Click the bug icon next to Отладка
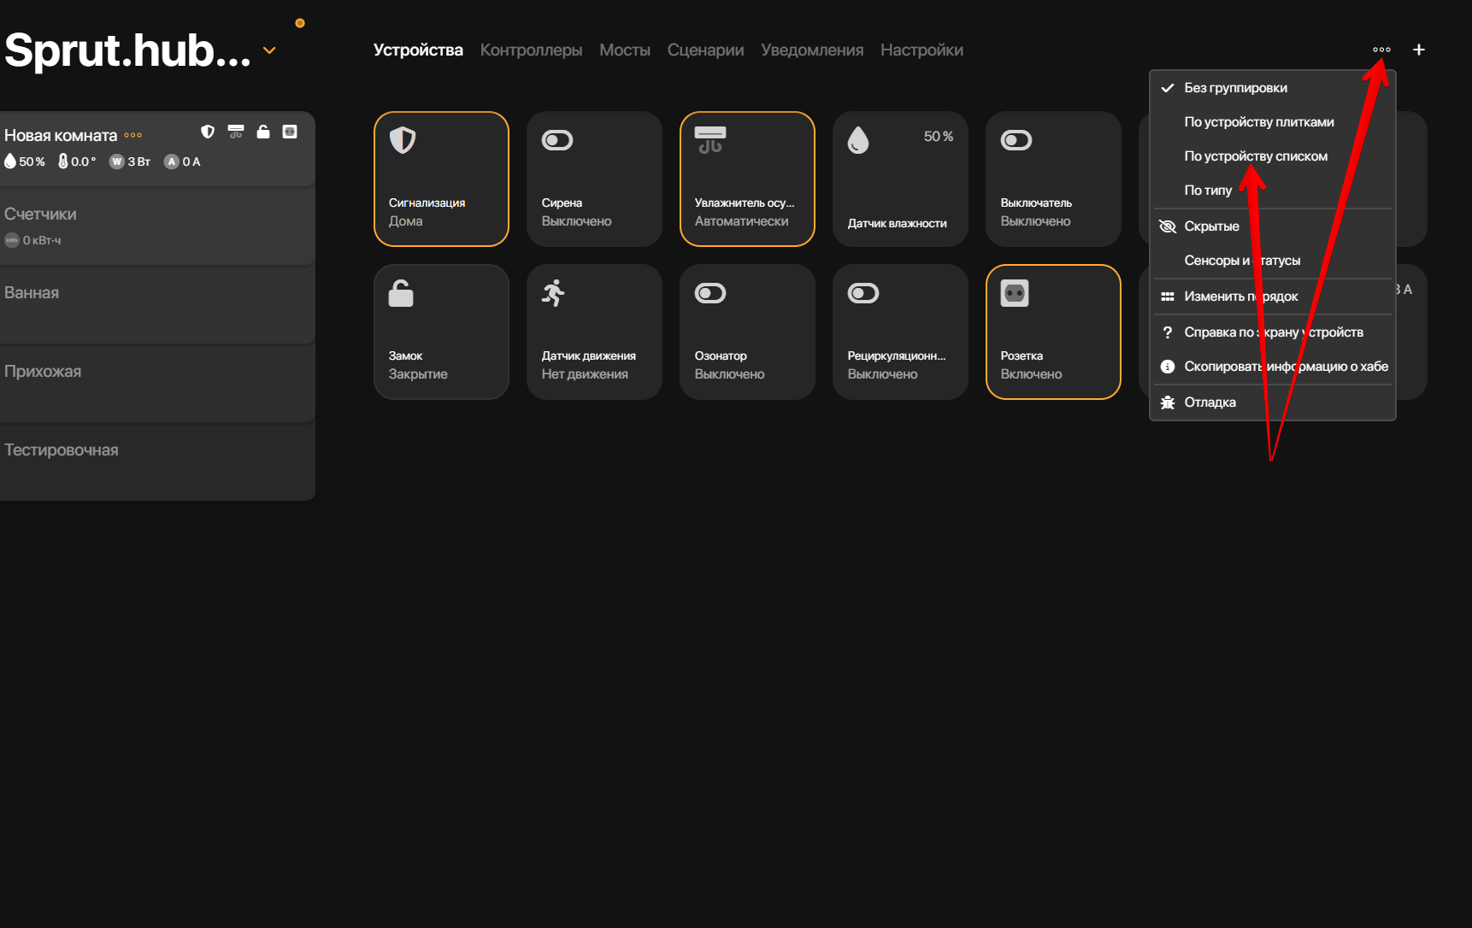 point(1168,402)
